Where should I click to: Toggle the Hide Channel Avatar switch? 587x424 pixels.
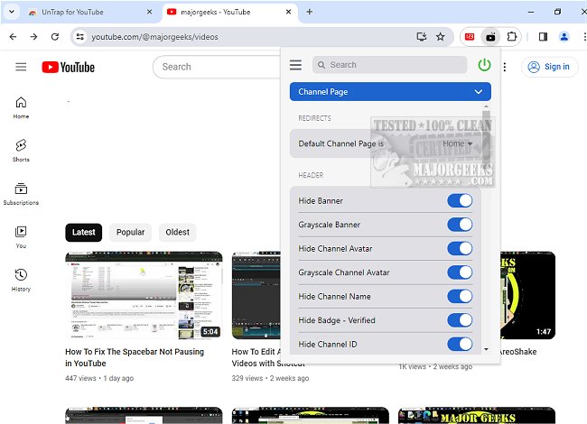(460, 249)
